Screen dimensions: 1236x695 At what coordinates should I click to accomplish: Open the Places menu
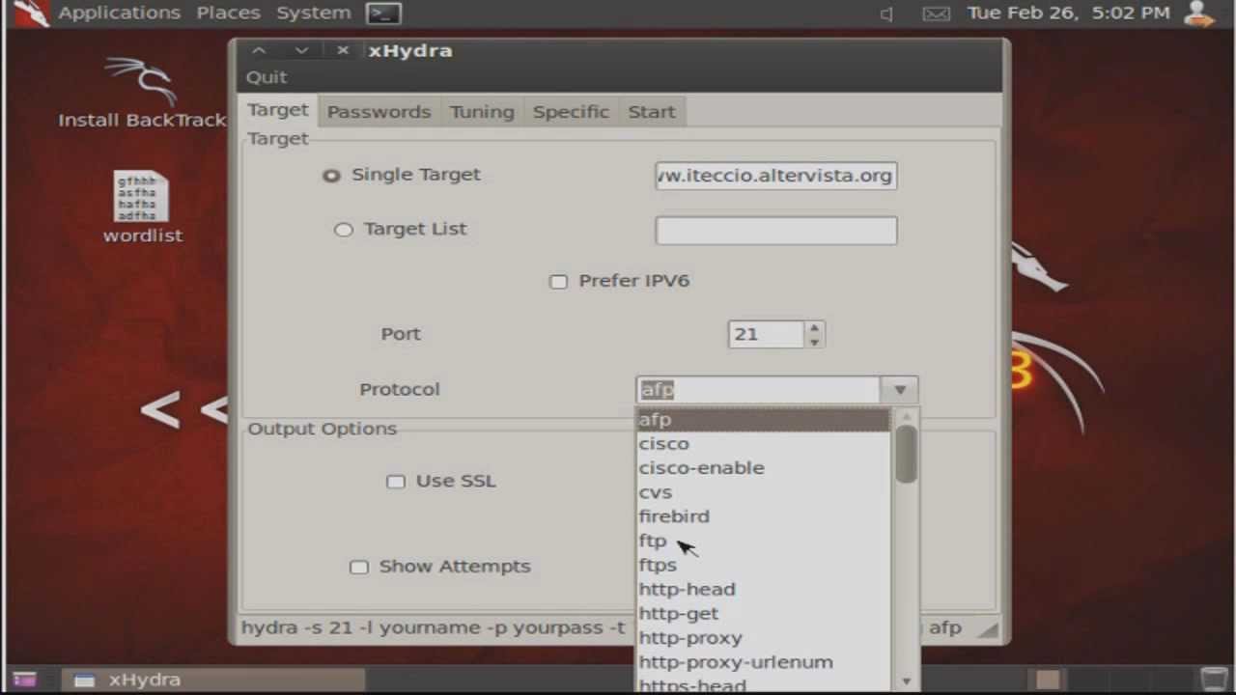[x=228, y=14]
